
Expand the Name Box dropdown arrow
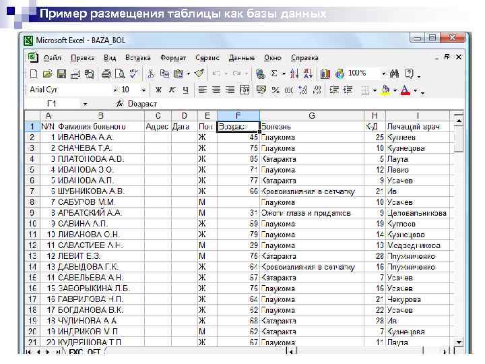point(85,104)
